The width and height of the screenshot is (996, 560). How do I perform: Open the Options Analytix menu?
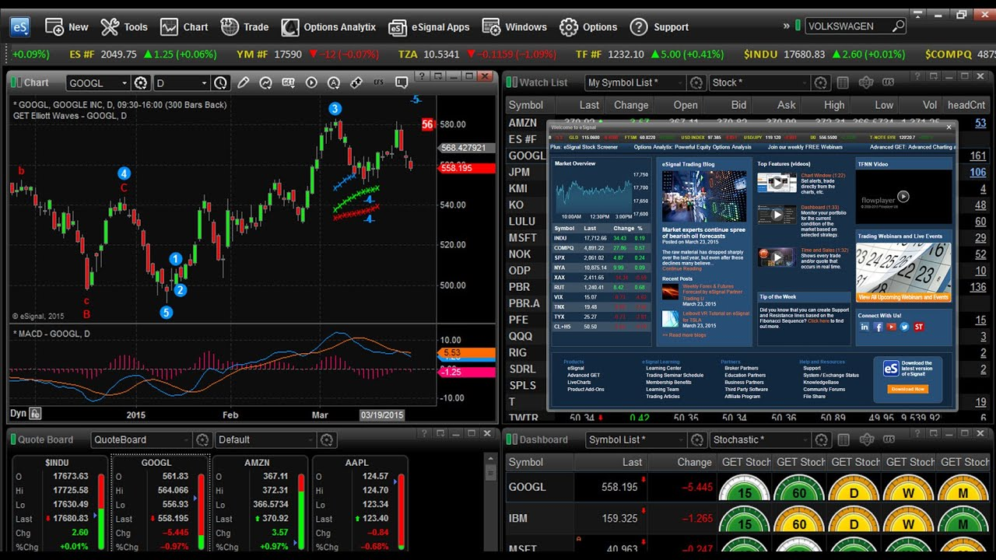pos(328,26)
